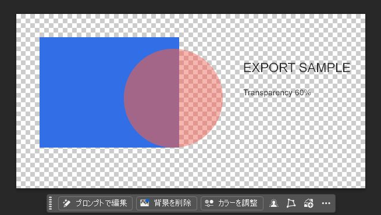Viewport: 381px width, 215px height.
Task: Click the Transparency 60% text on canvas
Action: click(x=277, y=93)
